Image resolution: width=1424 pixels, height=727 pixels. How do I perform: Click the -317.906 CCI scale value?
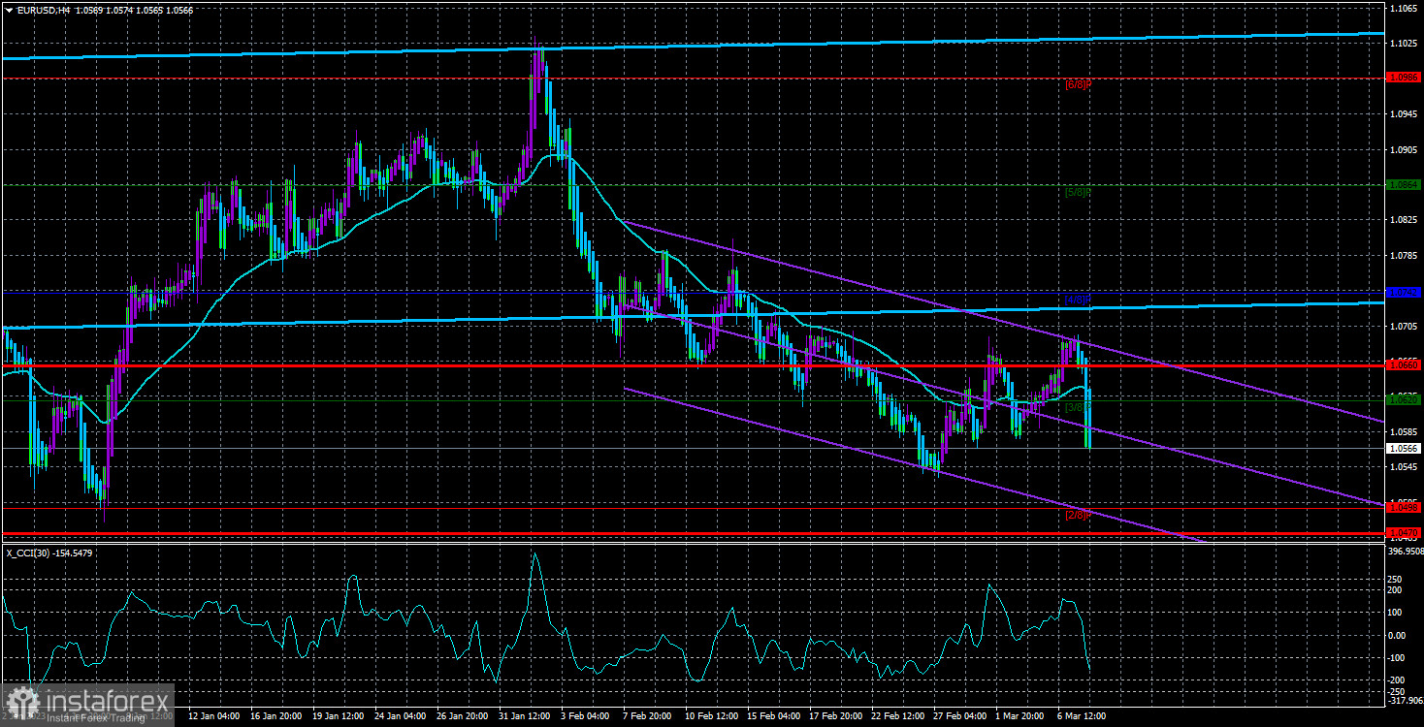(x=1405, y=700)
